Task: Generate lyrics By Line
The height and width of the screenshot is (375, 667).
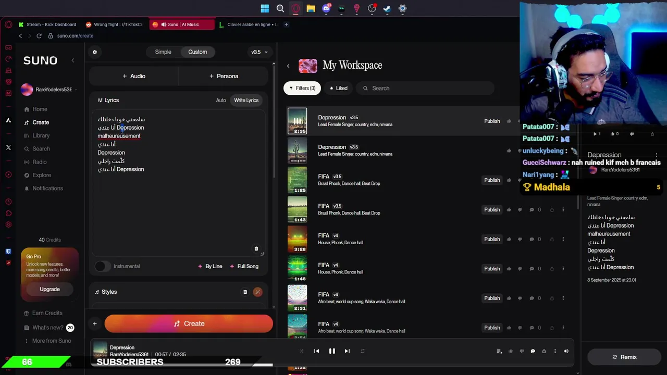Action: click(210, 267)
